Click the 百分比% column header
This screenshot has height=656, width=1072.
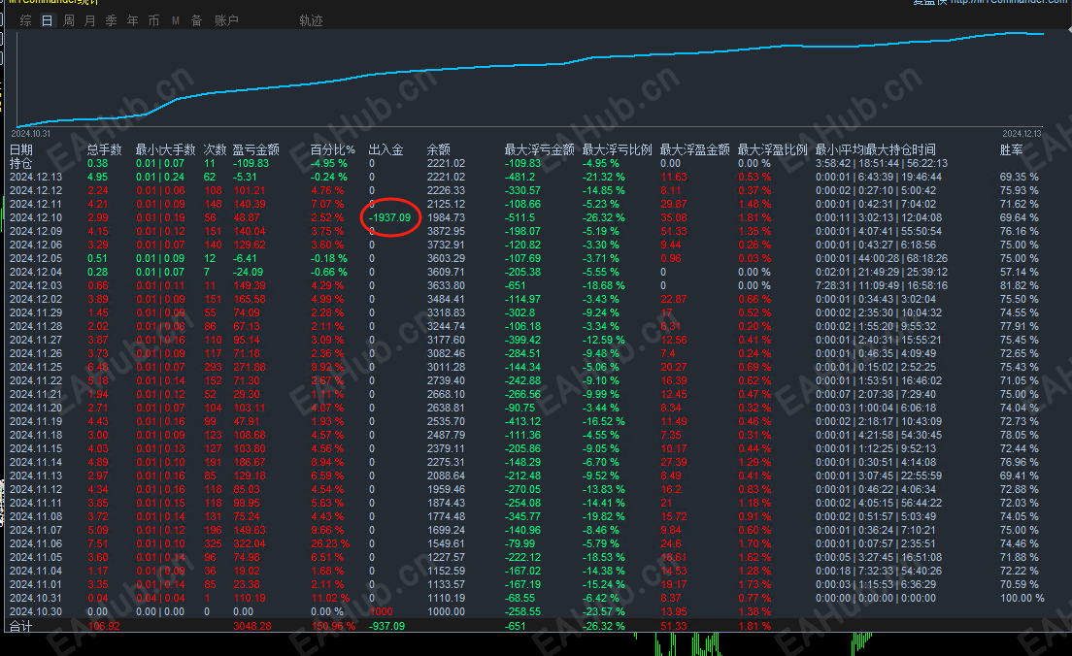coord(333,149)
